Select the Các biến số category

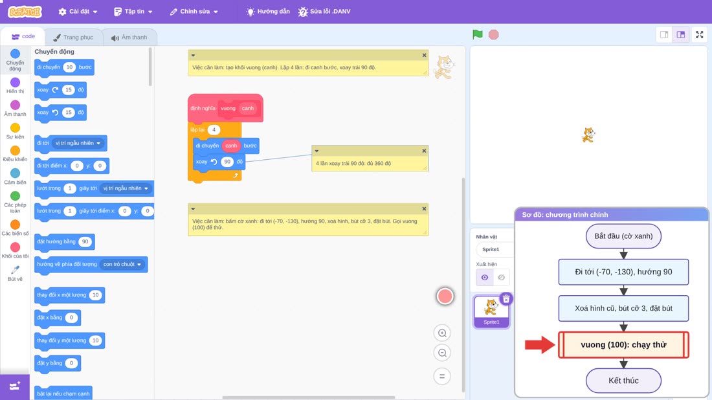click(x=15, y=228)
